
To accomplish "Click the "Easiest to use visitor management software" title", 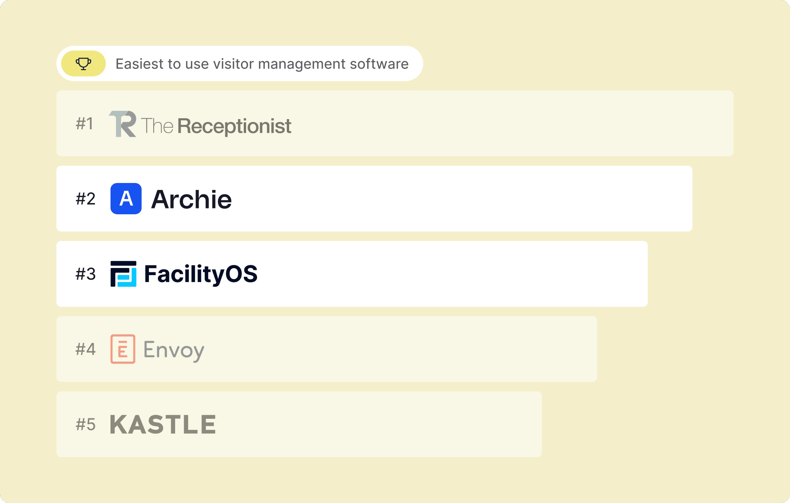I will click(x=262, y=64).
